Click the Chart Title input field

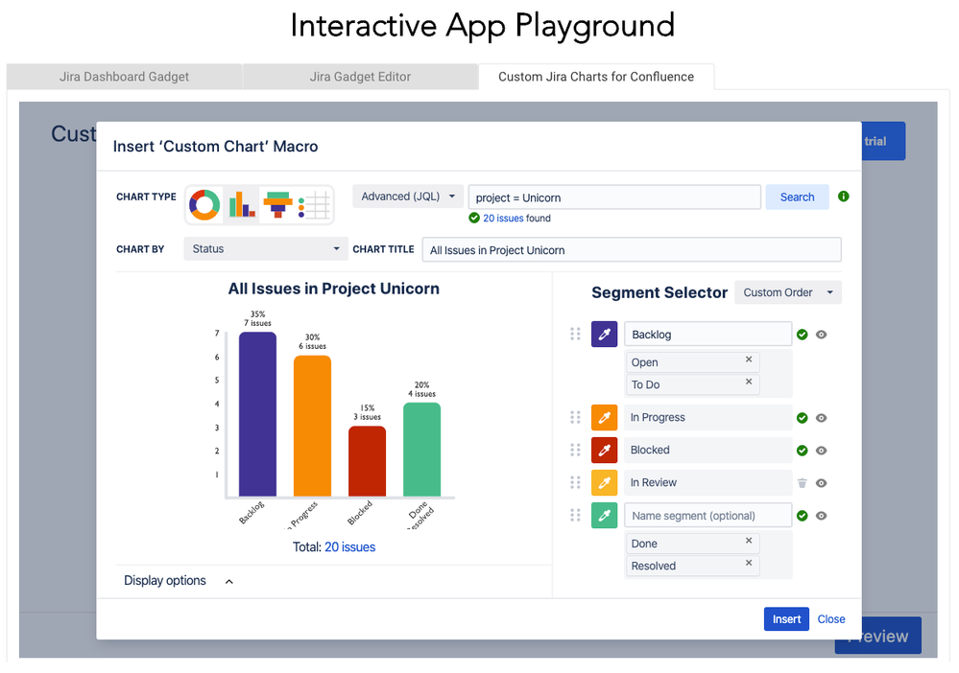(631, 248)
